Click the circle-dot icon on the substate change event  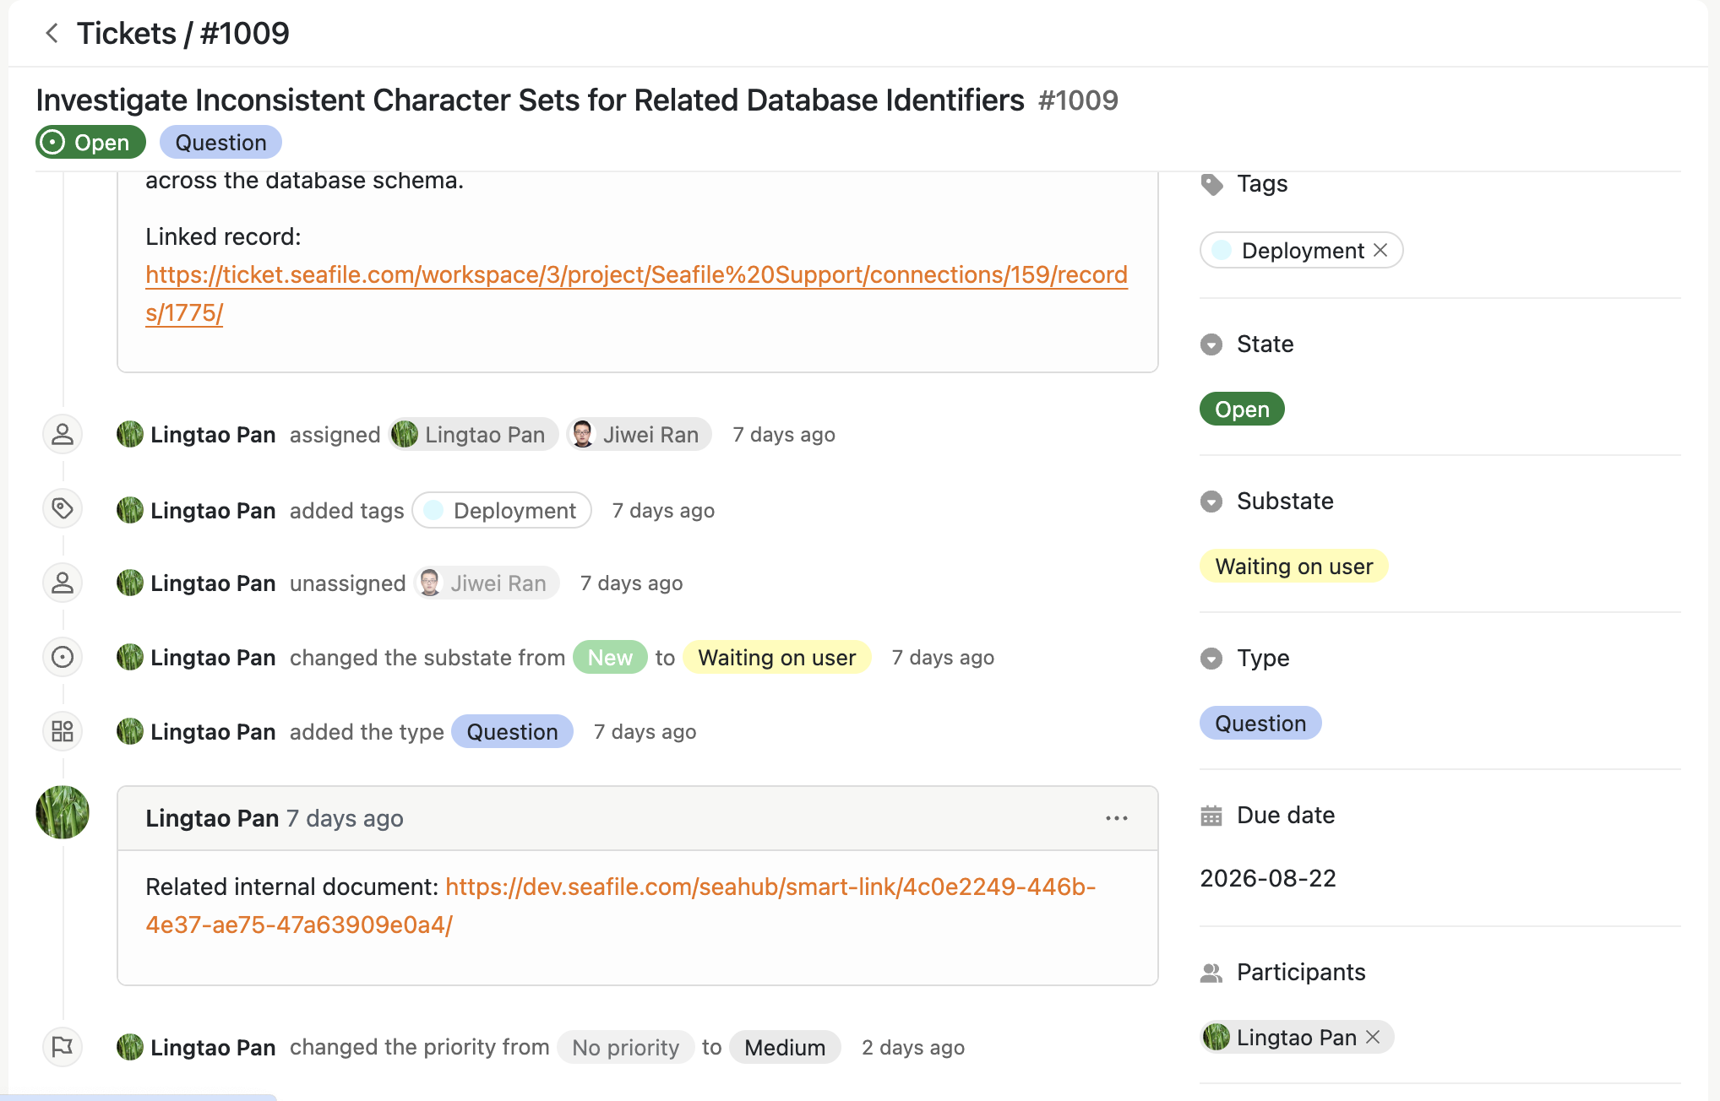click(63, 657)
